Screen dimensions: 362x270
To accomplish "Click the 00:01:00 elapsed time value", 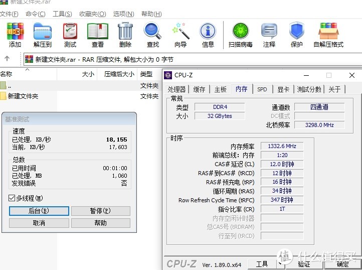I will coord(115,168).
